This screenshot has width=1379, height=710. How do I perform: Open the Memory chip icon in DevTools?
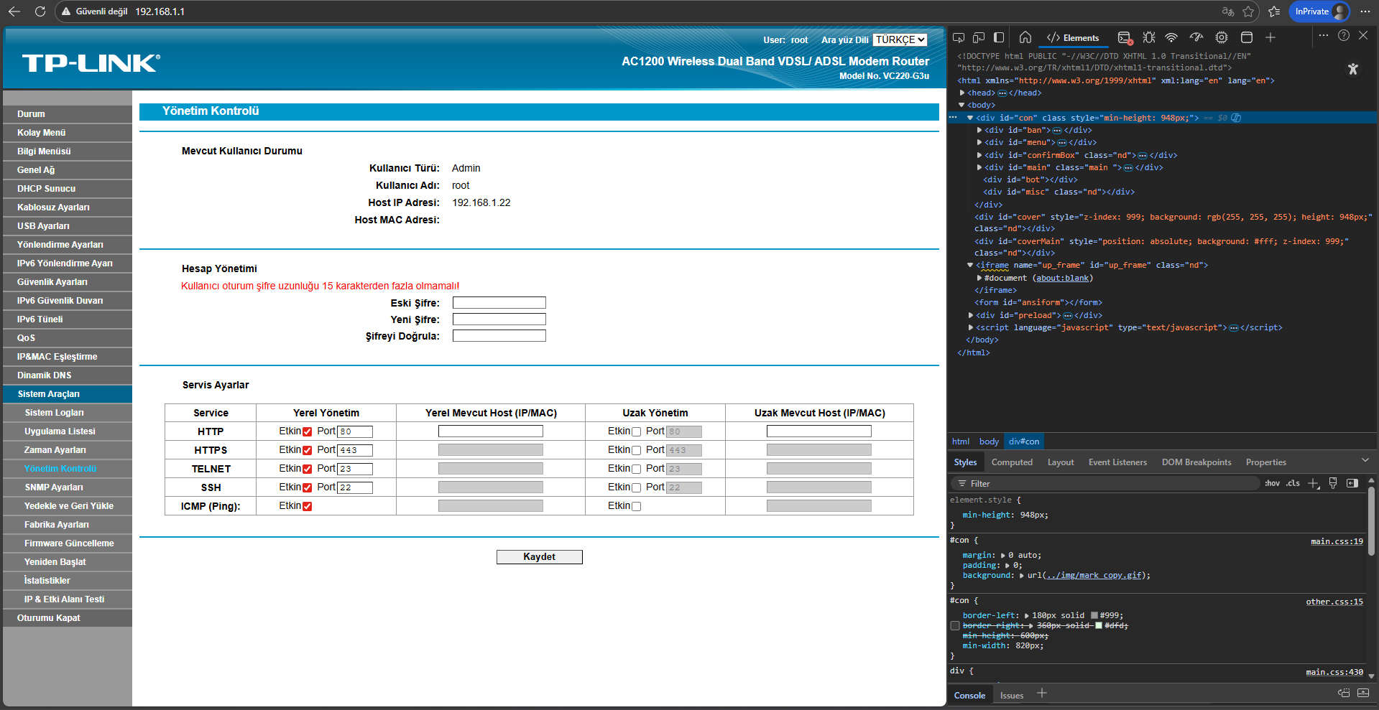[x=1222, y=38]
